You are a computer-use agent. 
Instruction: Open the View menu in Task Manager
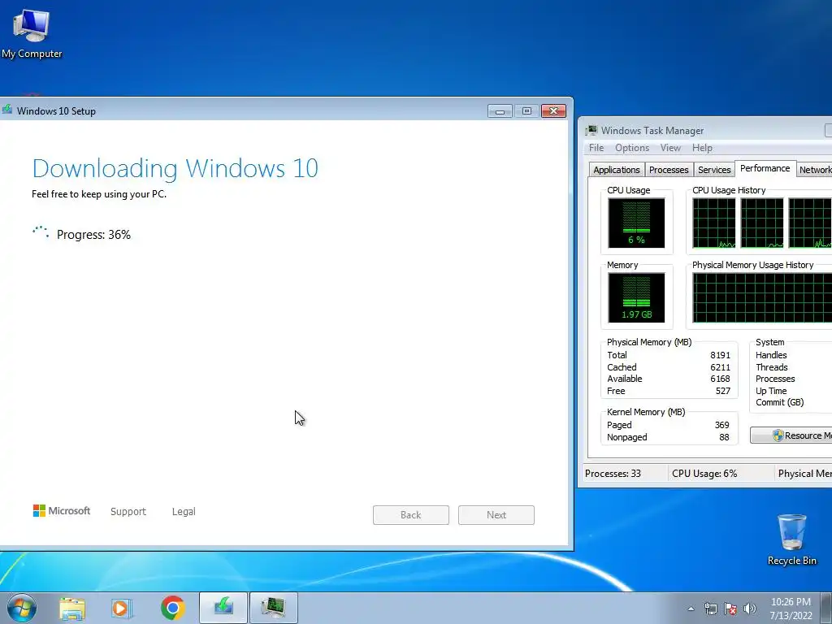pyautogui.click(x=670, y=148)
